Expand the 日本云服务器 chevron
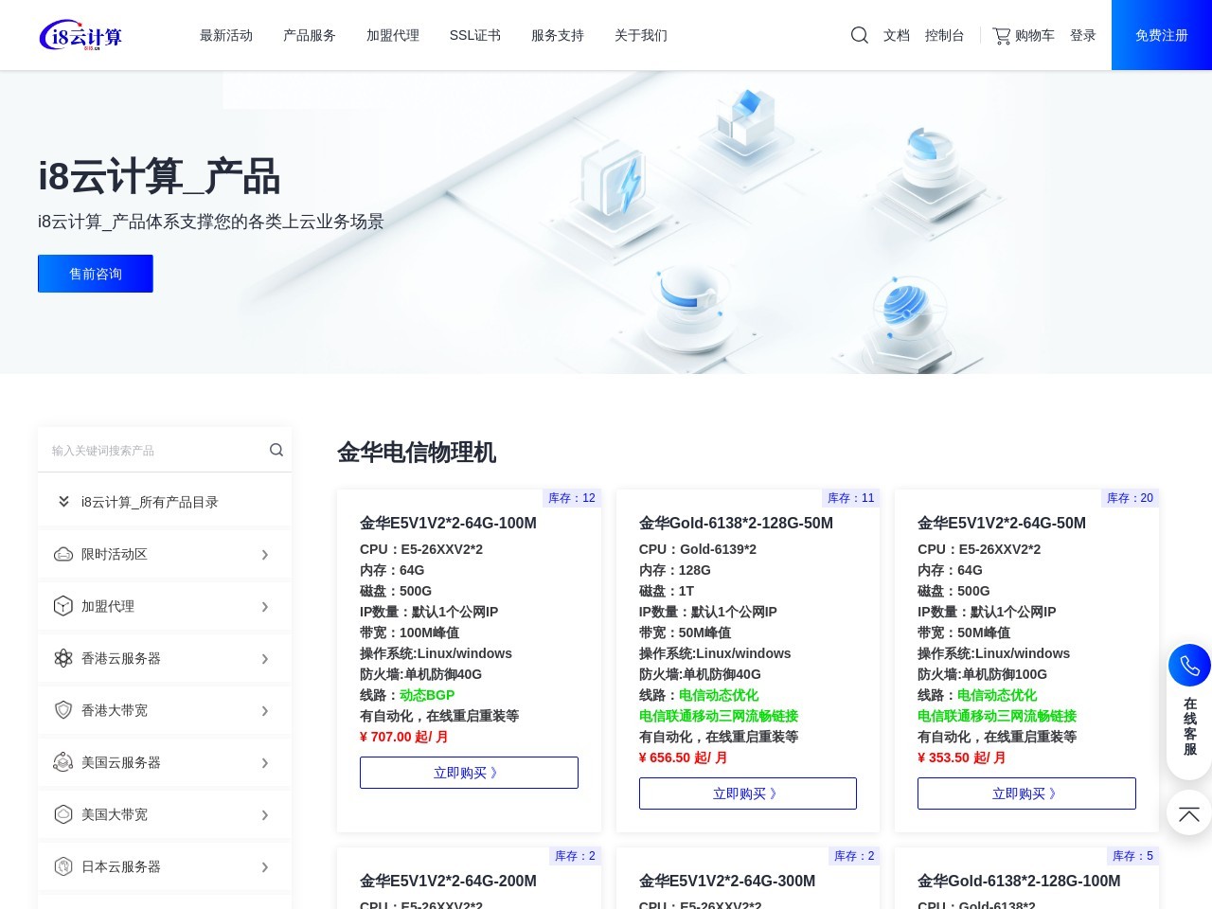The image size is (1212, 909). coord(265,866)
